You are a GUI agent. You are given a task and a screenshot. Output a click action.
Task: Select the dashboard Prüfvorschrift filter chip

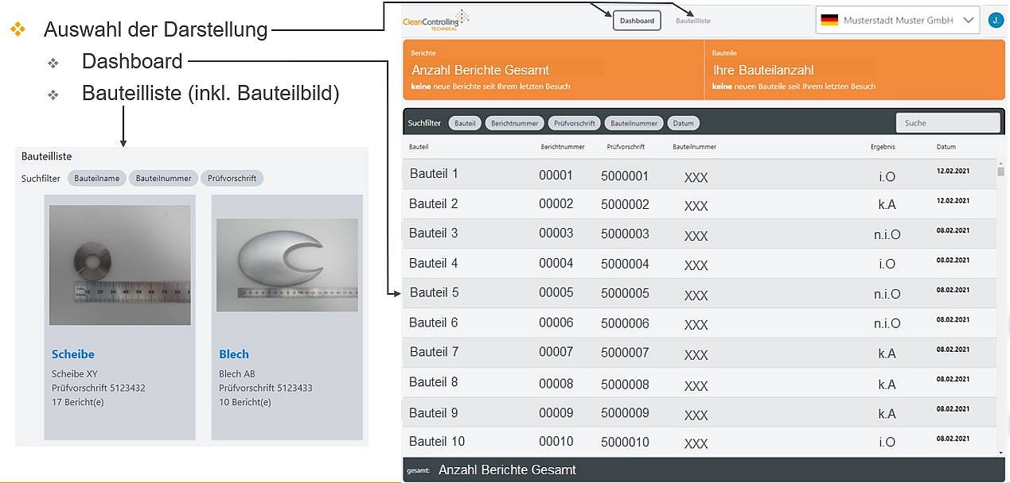574,123
